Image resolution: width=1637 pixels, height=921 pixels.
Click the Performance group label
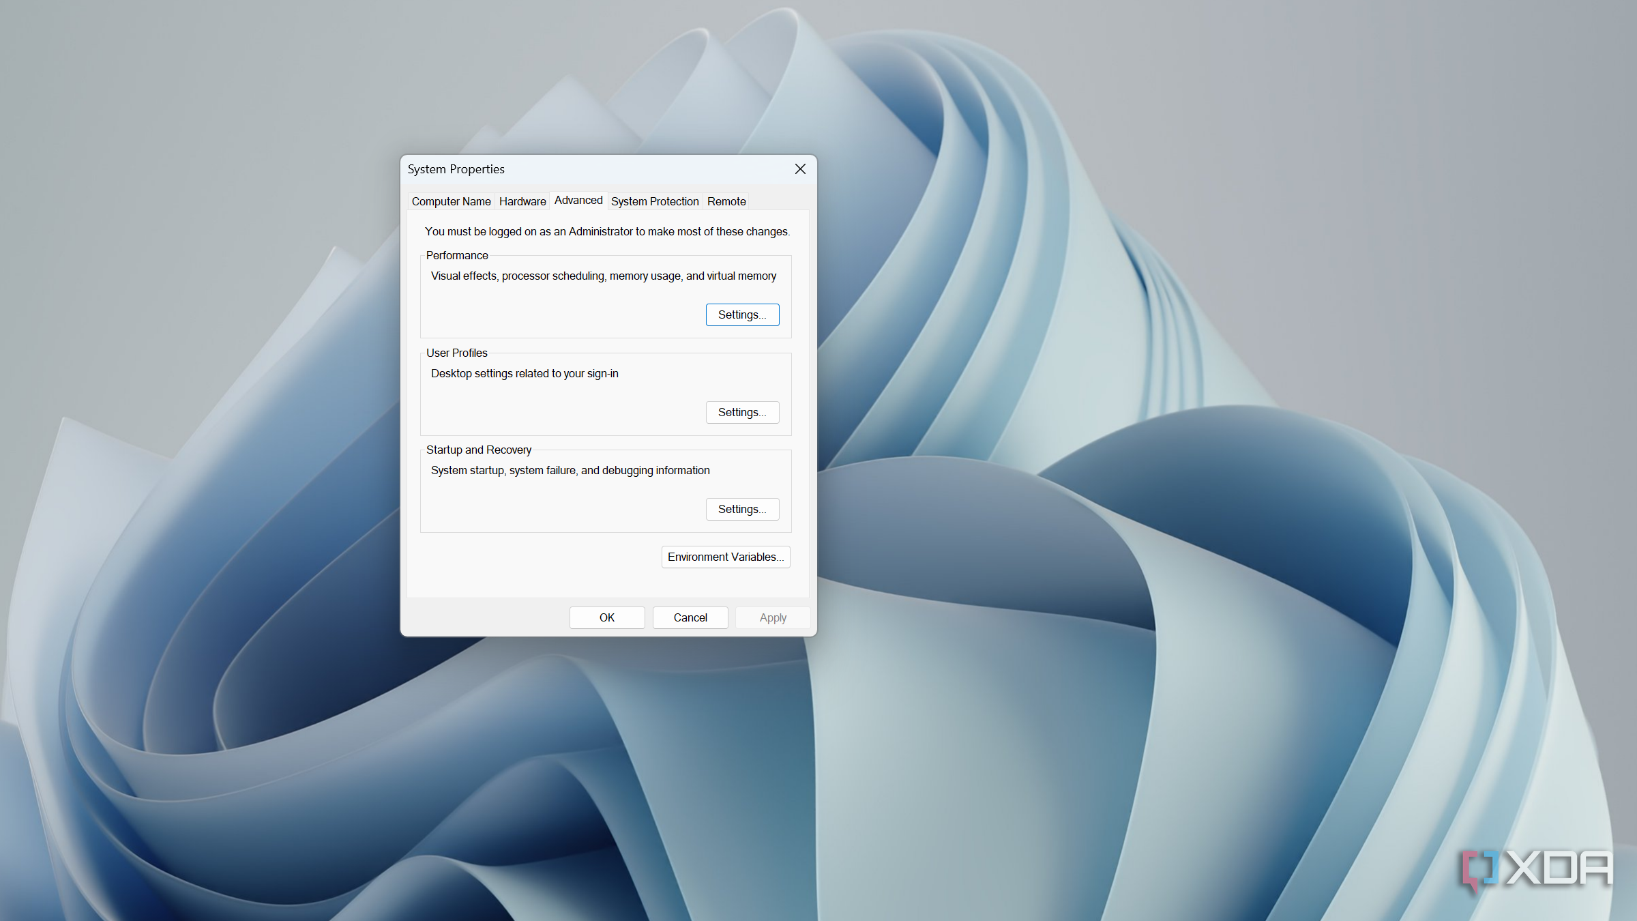pos(457,255)
